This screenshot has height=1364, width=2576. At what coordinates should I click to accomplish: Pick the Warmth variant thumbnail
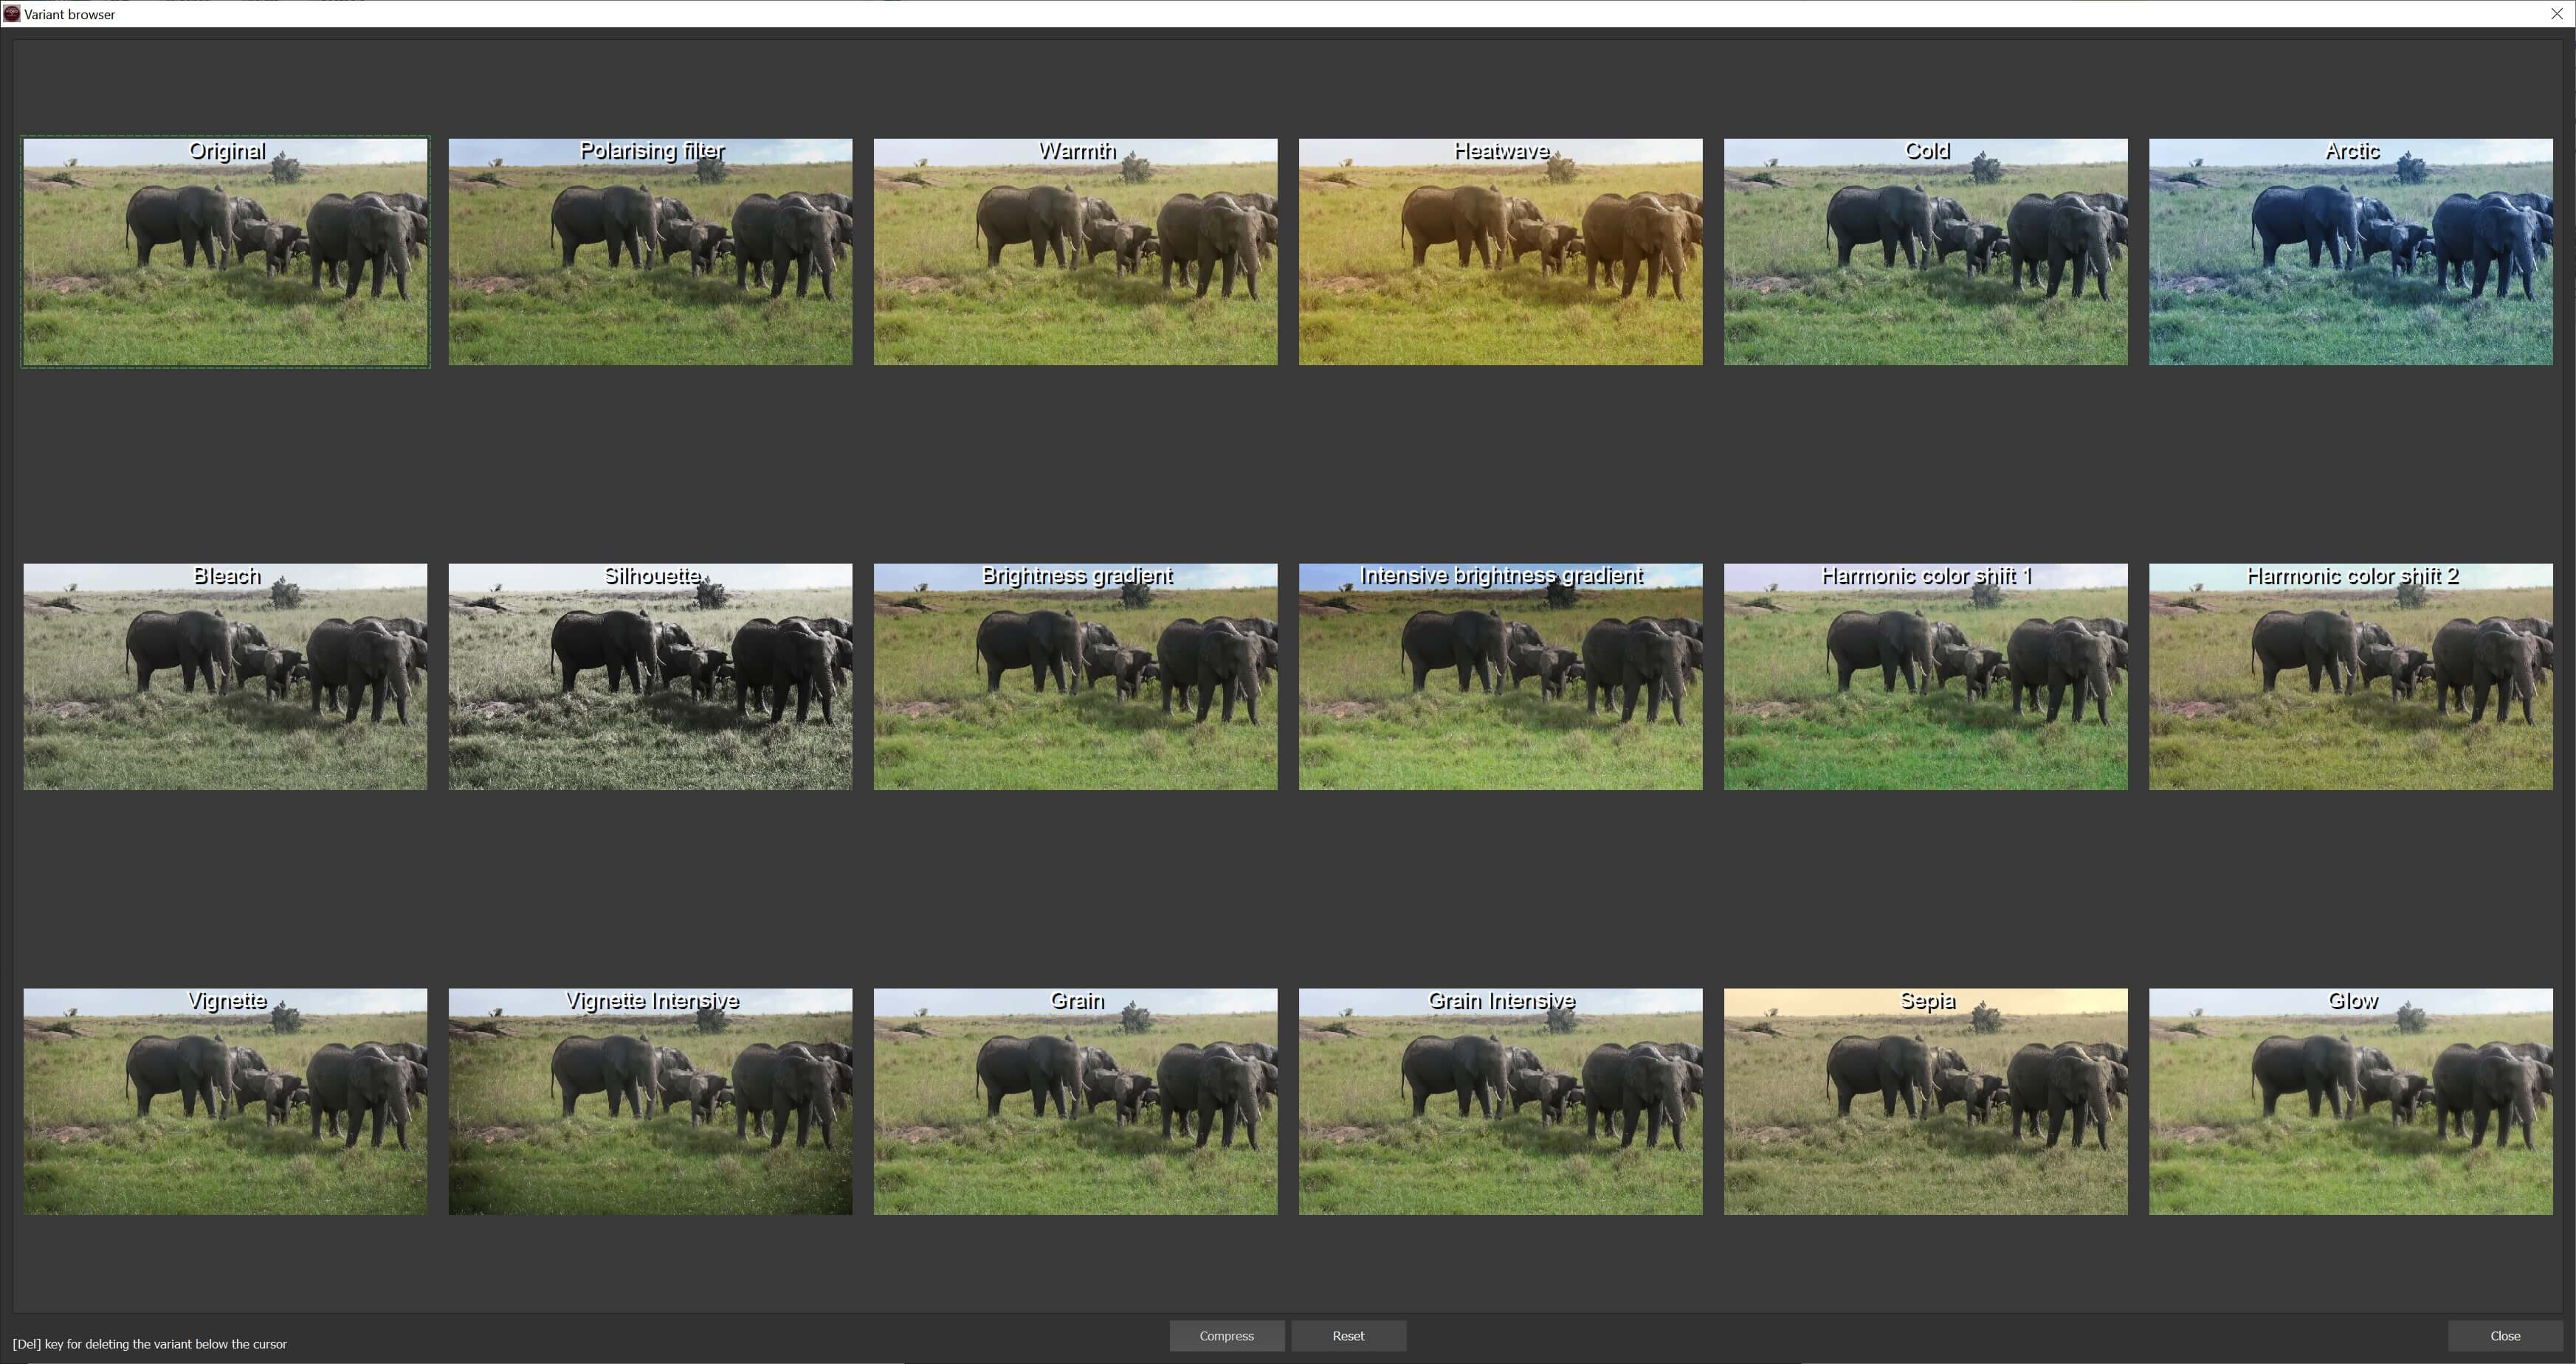click(x=1075, y=252)
